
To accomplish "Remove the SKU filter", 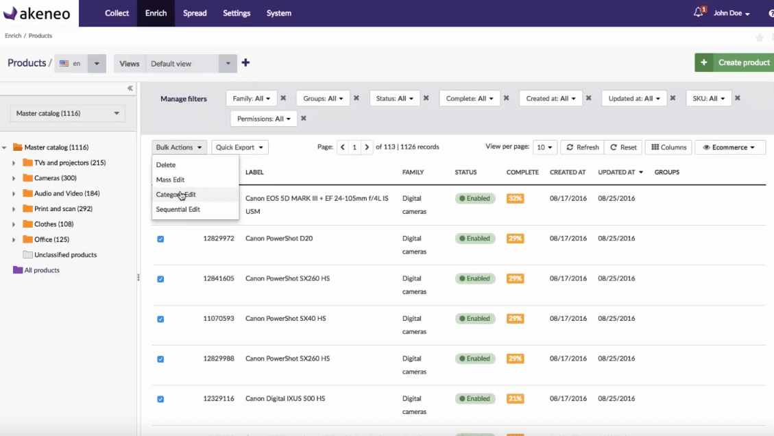I will pyautogui.click(x=738, y=98).
